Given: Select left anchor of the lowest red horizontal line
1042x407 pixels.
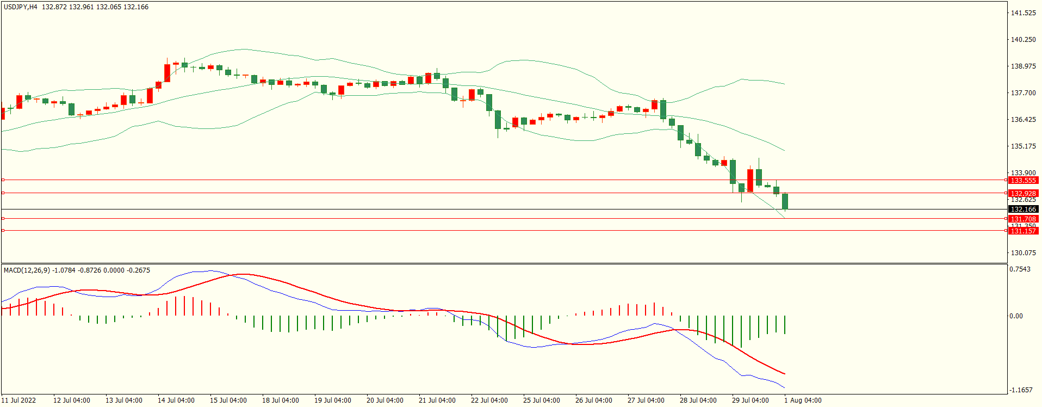Looking at the screenshot, I should [x=3, y=230].
